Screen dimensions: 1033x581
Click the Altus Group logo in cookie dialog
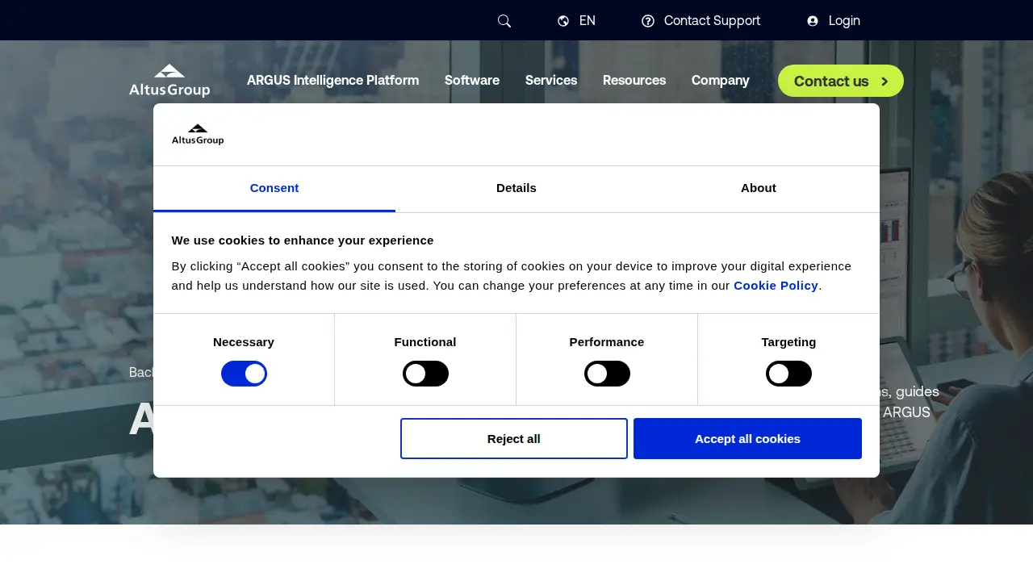pos(198,135)
